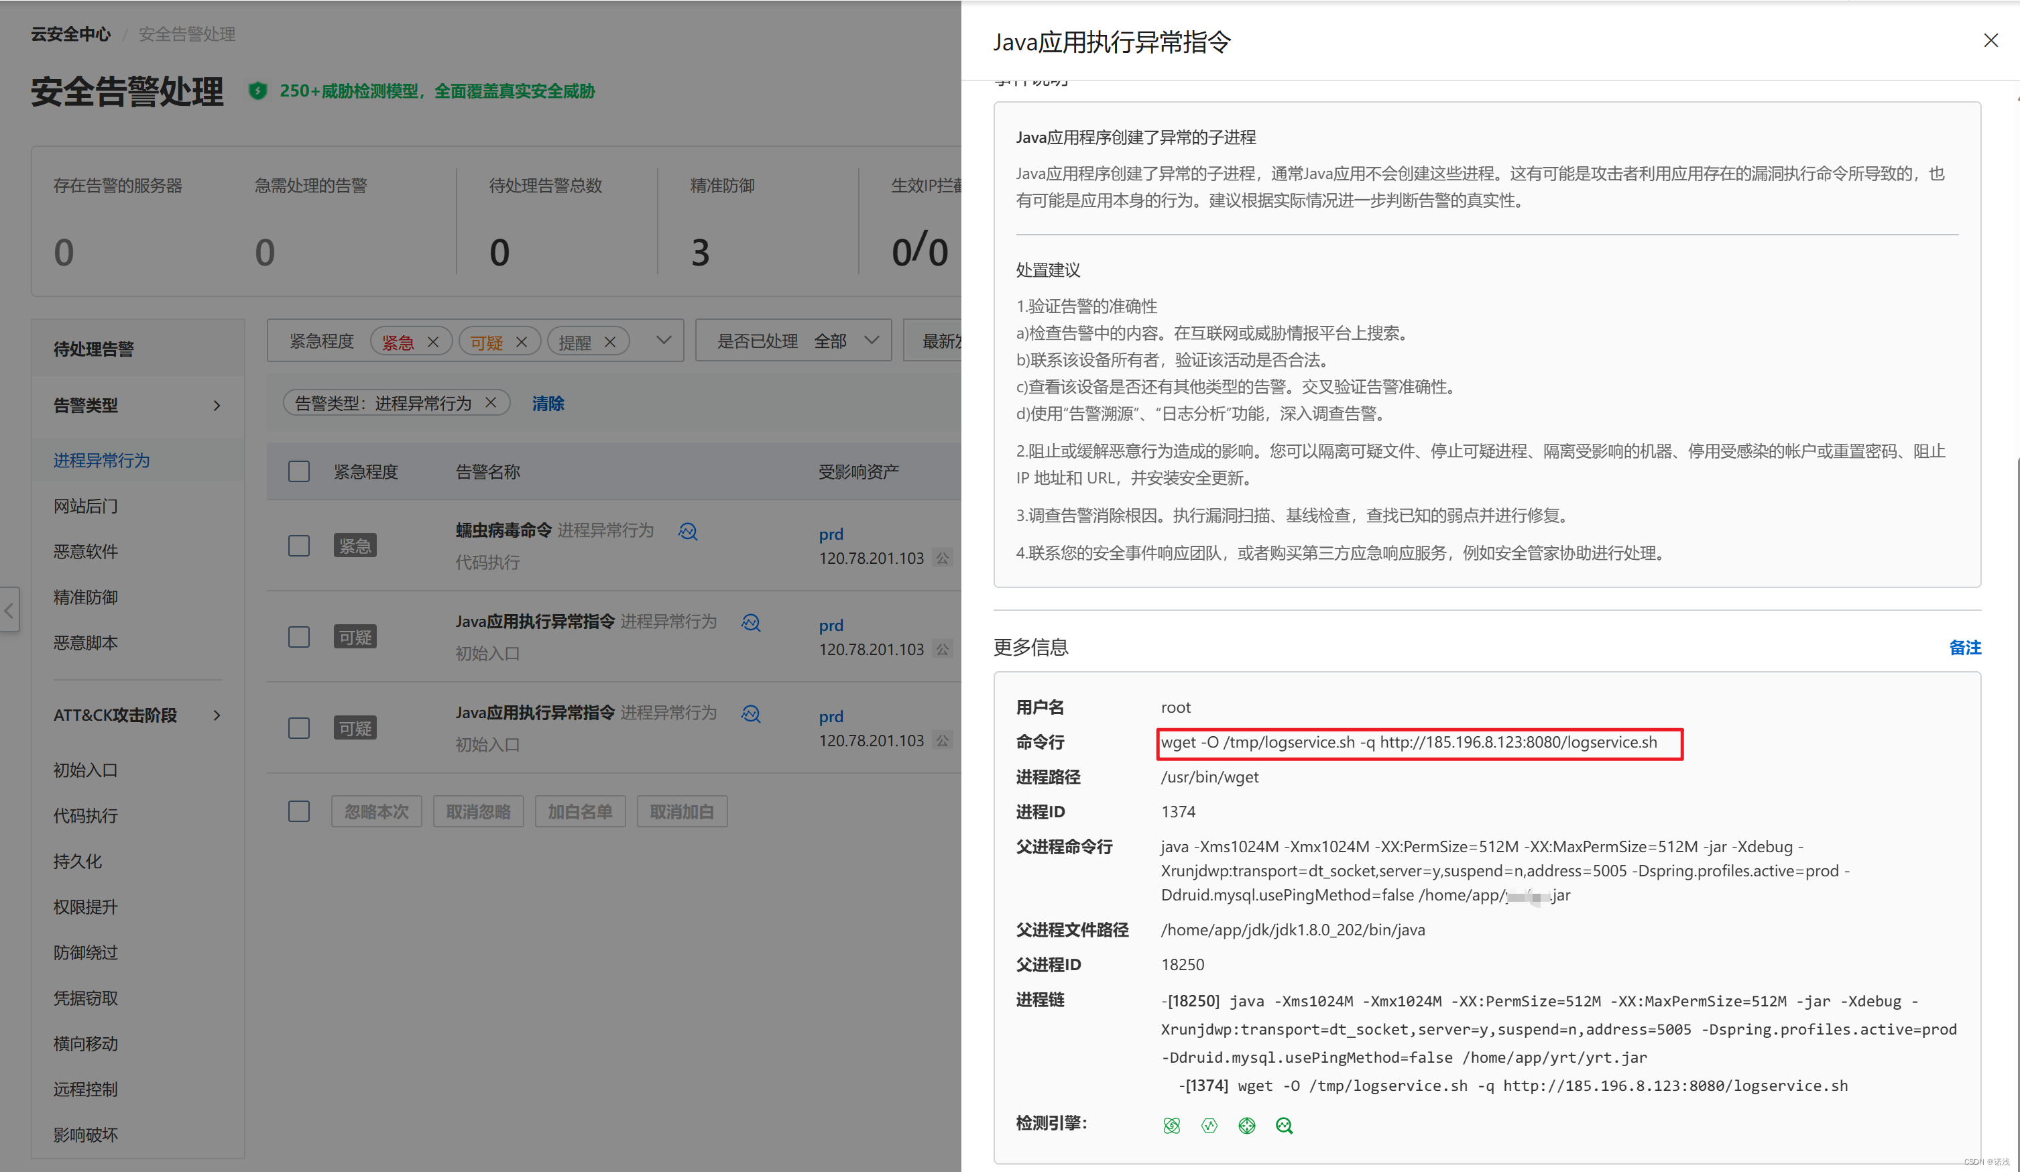Open the 是否已处理 全部 dropdown

click(794, 341)
